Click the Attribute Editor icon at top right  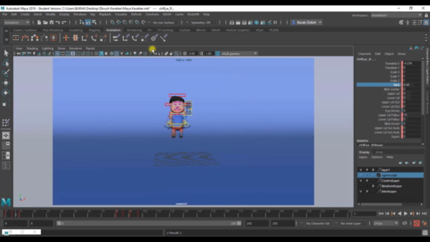[414, 22]
